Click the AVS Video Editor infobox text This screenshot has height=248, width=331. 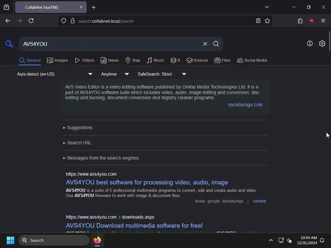tap(162, 92)
